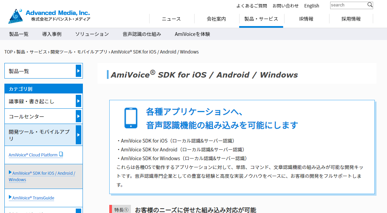Select AmiVoiceを体験 in the sub-navigation

tap(192, 34)
